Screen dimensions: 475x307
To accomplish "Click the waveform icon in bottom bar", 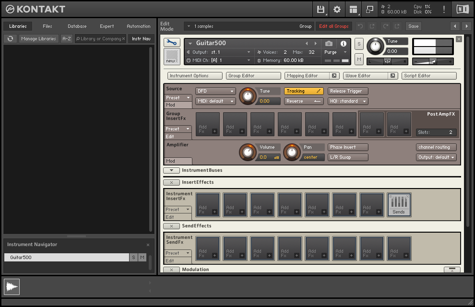I will 12,287.
